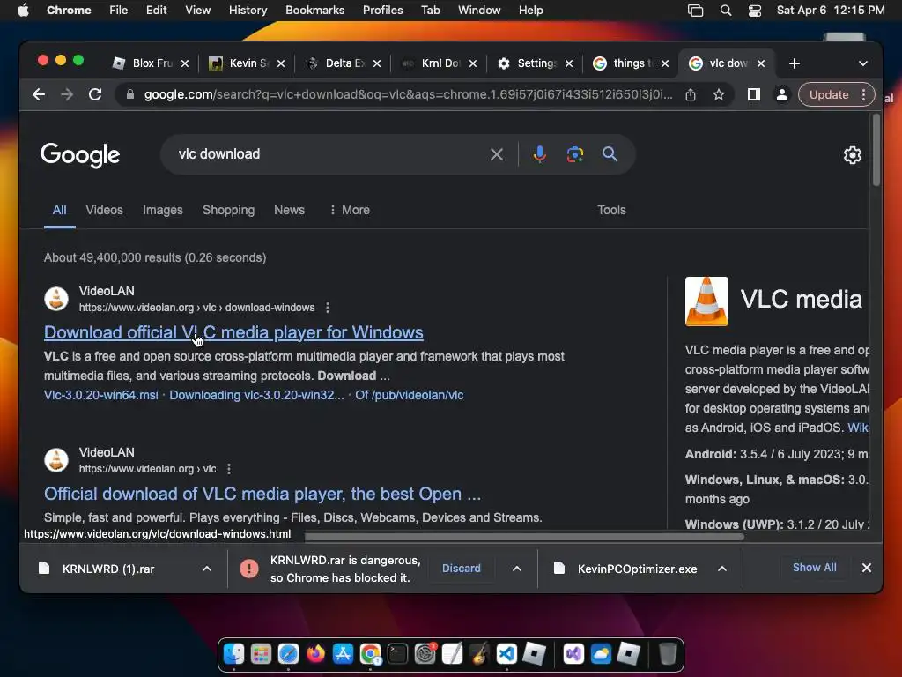View site information lock icon
This screenshot has width=902, height=677.
[130, 94]
